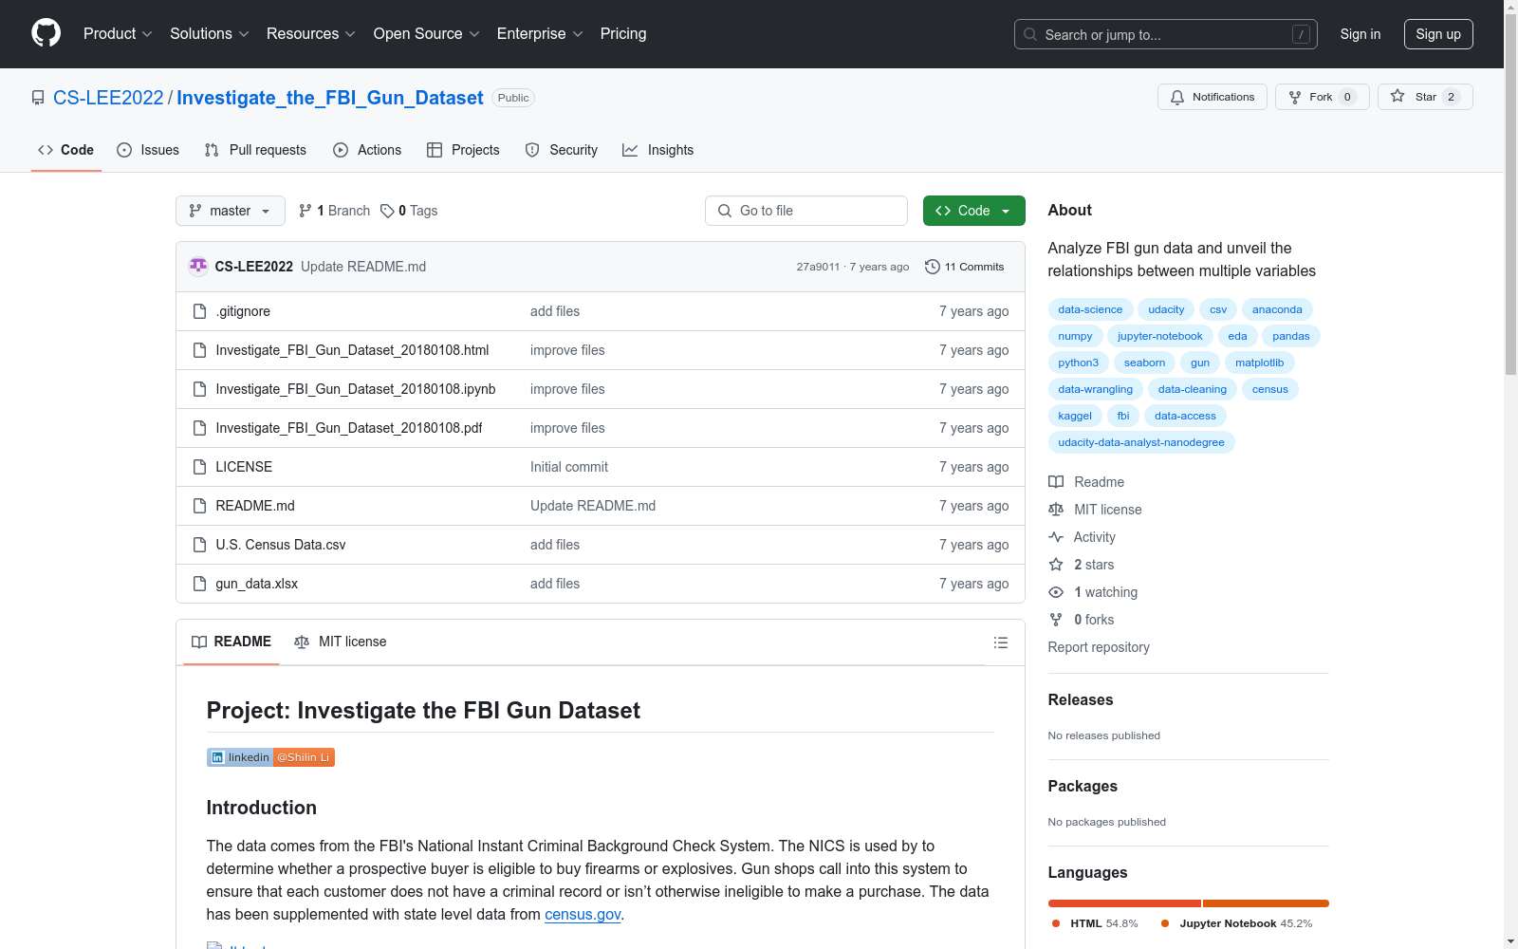Go to GitHub homepage via Octocat logo
Viewport: 1518px width, 949px height.
[46, 33]
